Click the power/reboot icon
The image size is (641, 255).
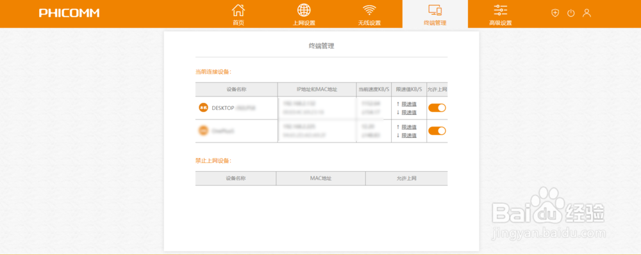click(570, 13)
